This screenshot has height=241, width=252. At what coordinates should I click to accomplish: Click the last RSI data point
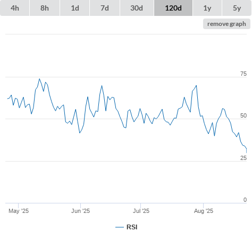246,153
